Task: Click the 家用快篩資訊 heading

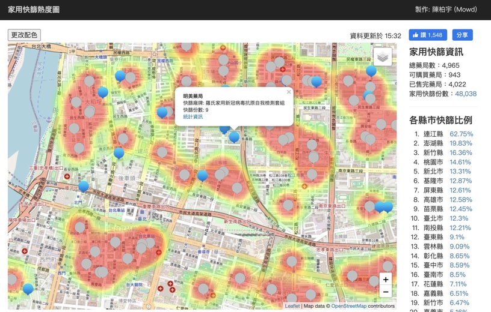Action: coord(436,52)
